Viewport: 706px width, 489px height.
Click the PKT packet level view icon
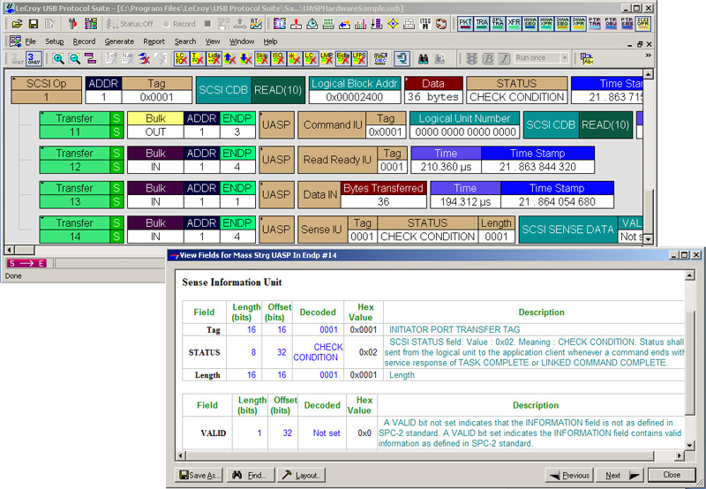(466, 24)
